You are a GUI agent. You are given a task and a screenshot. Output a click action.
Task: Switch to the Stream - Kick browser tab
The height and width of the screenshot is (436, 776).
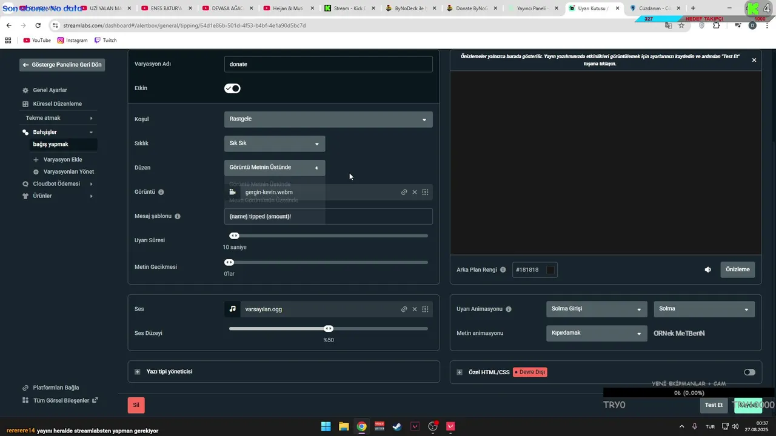pyautogui.click(x=350, y=8)
